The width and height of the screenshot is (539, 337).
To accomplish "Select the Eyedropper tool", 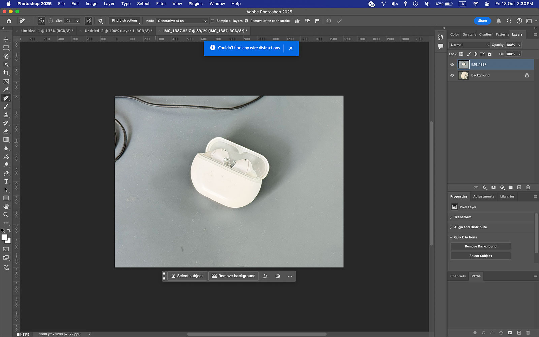I will (x=6, y=90).
